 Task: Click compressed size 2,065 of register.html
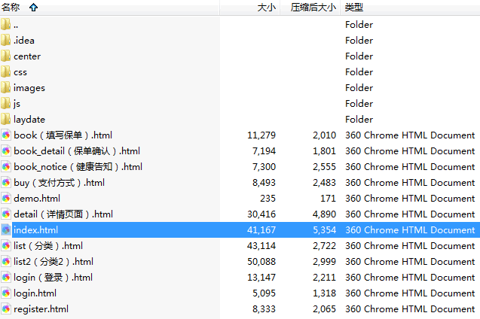(x=325, y=309)
